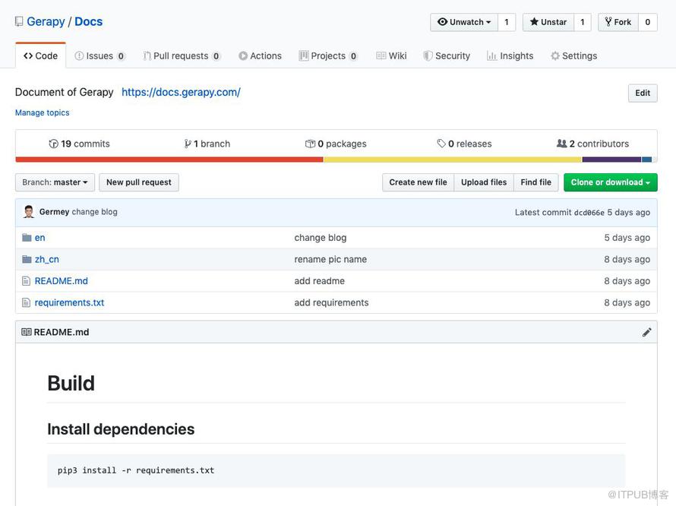
Task: Click the pip3 install code block
Action: 336,470
